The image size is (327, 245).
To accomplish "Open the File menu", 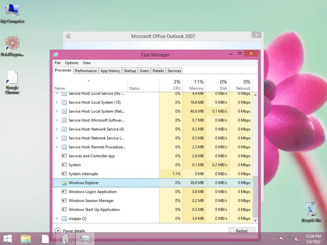I will click(x=57, y=63).
